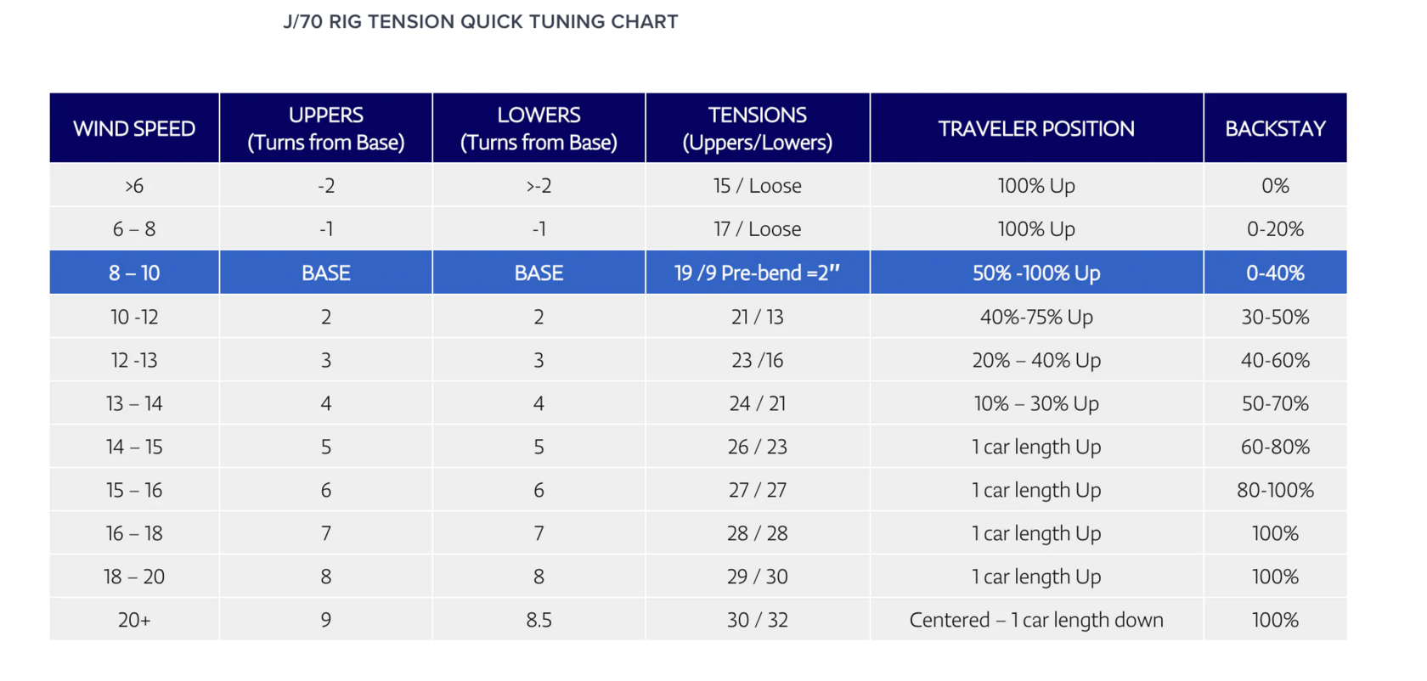Screen dimensions: 1427x681
Task: Click the WIND SPEED column header
Action: pos(134,128)
